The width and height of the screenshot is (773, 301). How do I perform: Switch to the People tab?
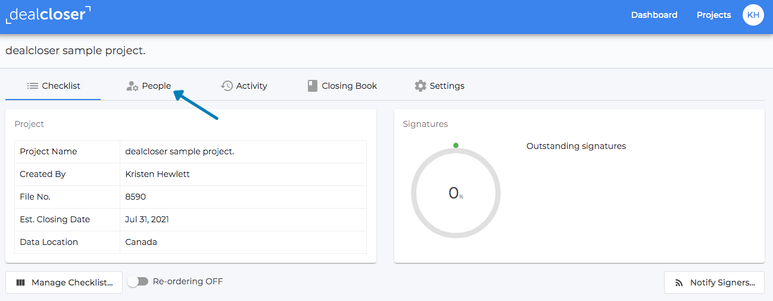pos(149,86)
